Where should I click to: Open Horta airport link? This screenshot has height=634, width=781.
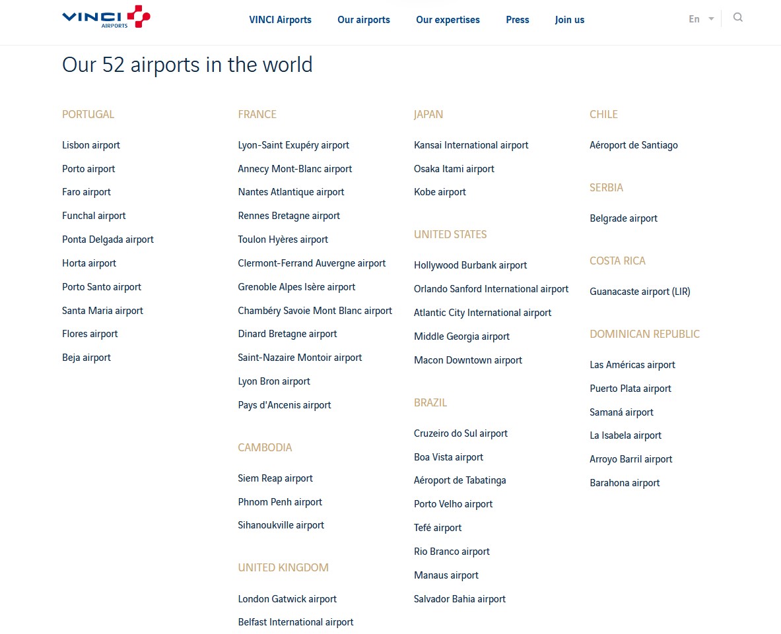click(89, 263)
